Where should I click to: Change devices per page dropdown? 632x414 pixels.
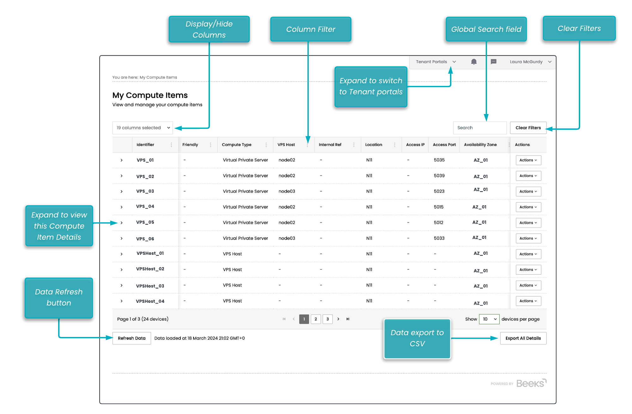pos(489,319)
